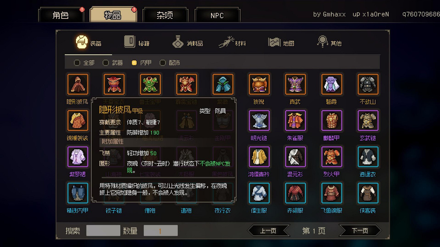Screen dimensions: 440x247
Task: Go to next page with 下一页
Action: [360, 231]
